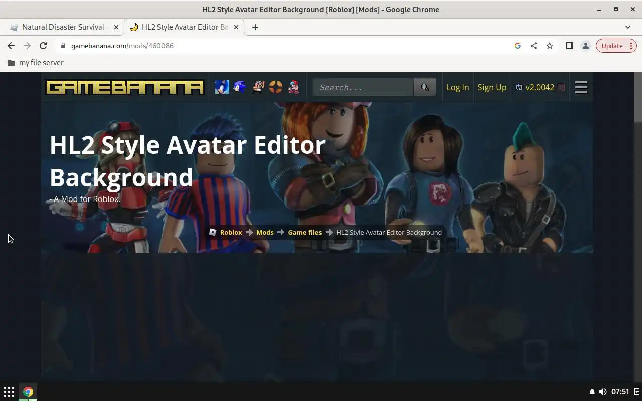Share this page icon
The image size is (642, 401).
point(534,46)
